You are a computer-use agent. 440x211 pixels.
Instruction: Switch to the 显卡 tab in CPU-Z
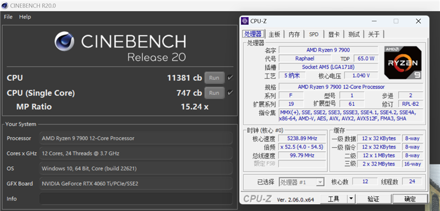[334, 35]
